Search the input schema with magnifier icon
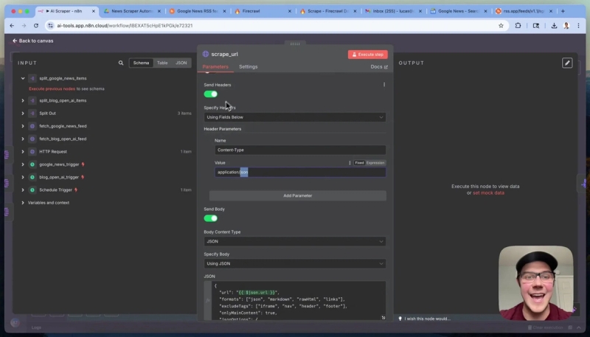 (121, 63)
